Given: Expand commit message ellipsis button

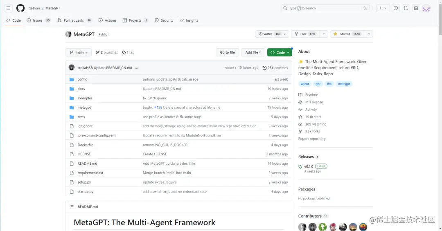Looking at the screenshot, I should coord(136,68).
